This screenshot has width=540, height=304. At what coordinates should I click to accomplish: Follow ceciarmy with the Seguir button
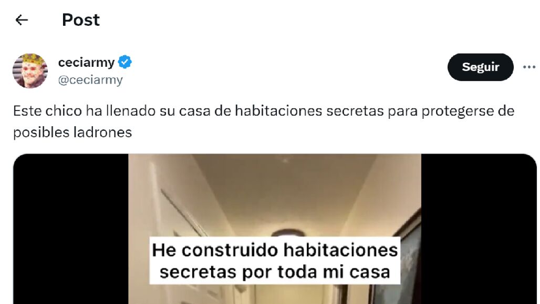tap(481, 67)
